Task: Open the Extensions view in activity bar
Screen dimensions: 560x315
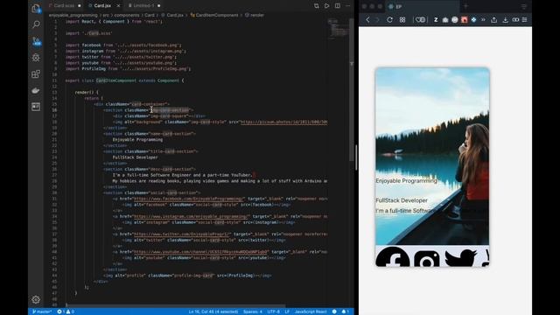Action: (36, 73)
